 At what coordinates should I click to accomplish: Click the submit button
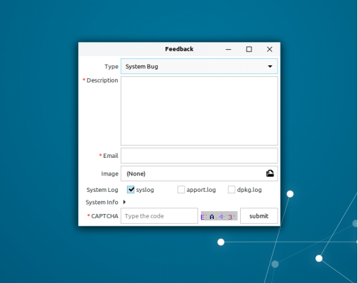[259, 216]
